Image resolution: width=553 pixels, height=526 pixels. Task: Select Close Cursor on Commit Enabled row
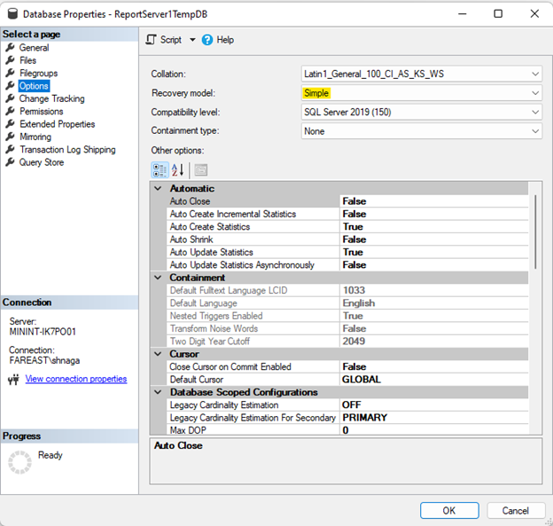tap(347, 366)
